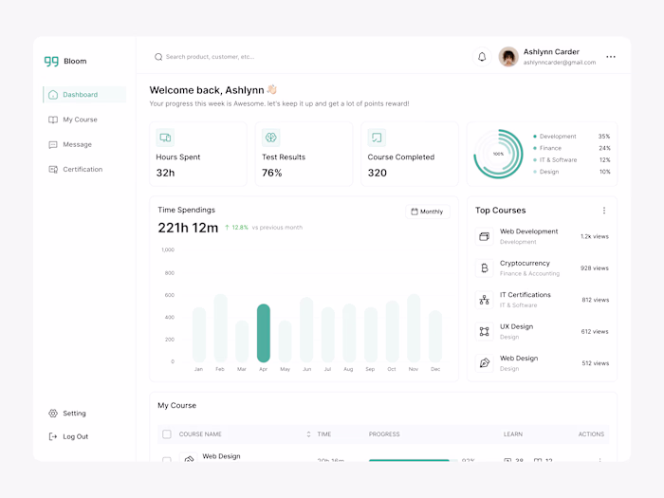
Task: Select the Design legend dot
Action: click(535, 172)
